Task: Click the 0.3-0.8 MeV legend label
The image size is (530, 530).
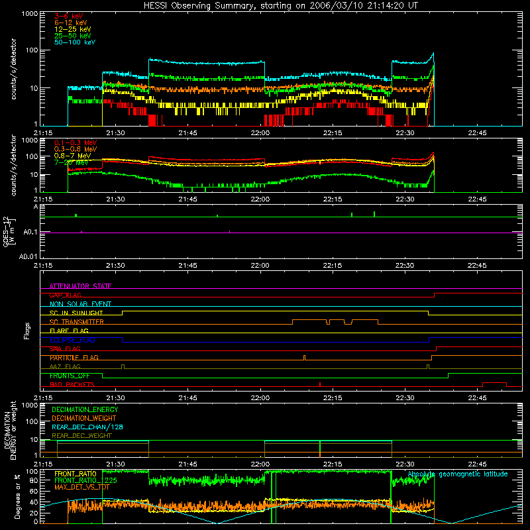Action: tap(76, 149)
